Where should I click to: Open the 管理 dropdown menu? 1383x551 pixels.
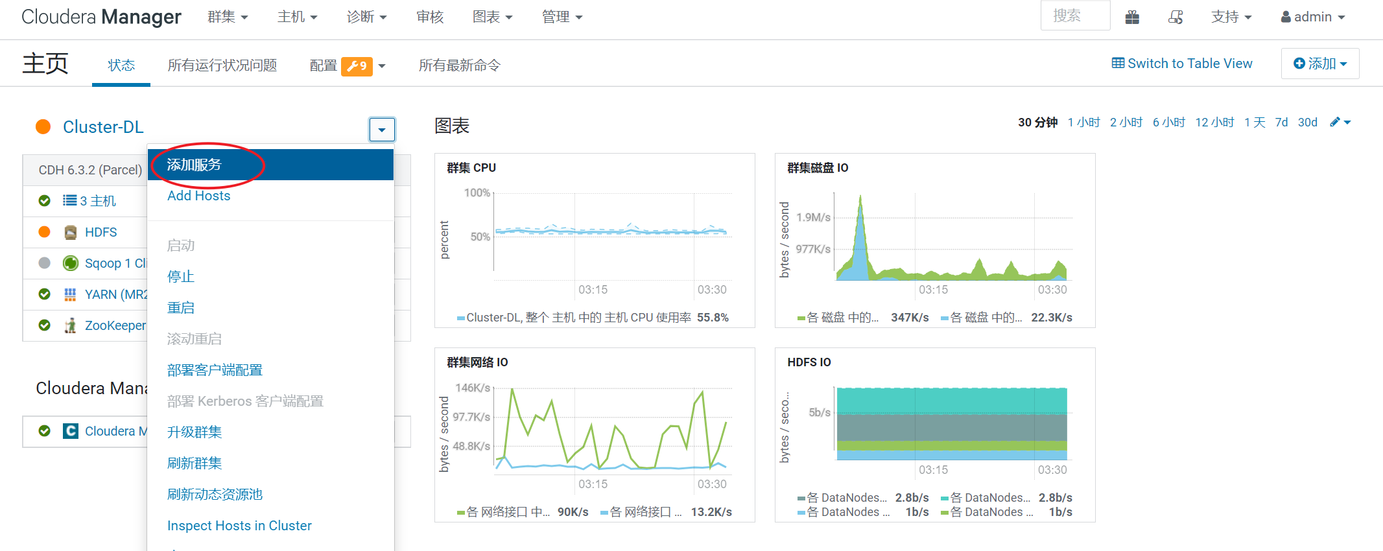point(562,17)
